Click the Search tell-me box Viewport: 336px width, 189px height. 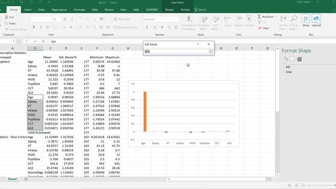[201, 9]
